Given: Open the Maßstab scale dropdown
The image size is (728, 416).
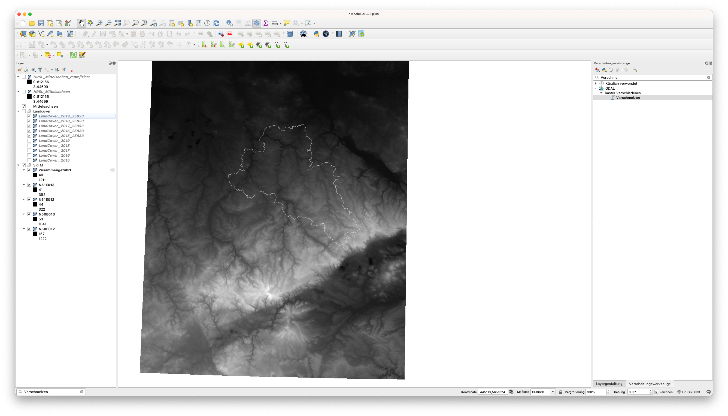Looking at the screenshot, I should point(553,392).
